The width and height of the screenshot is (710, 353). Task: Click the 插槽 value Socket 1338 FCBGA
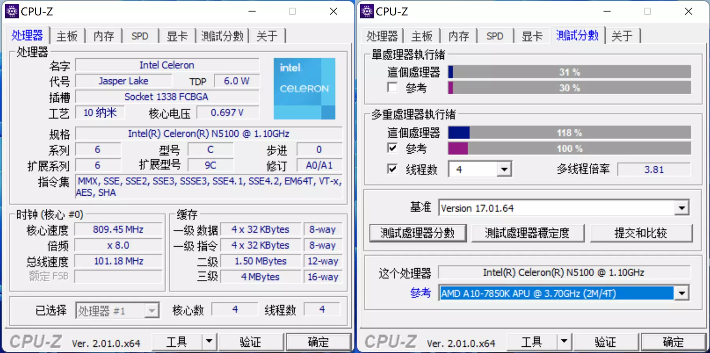click(167, 97)
